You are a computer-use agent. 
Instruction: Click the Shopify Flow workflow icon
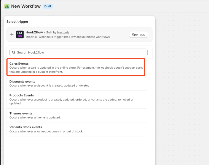7,6
